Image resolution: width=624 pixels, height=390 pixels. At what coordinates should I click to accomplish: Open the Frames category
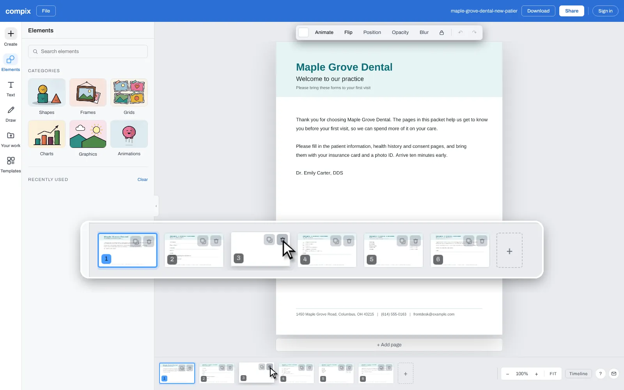point(88,97)
